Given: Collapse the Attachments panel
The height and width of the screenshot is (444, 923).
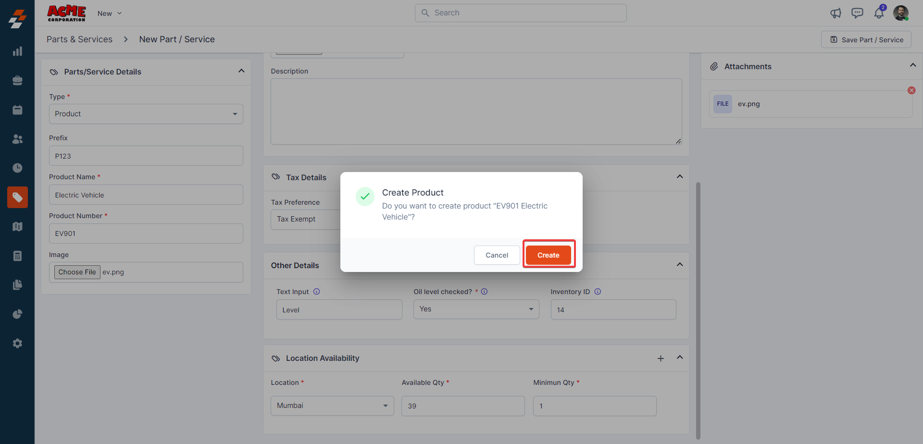Looking at the screenshot, I should click(912, 65).
